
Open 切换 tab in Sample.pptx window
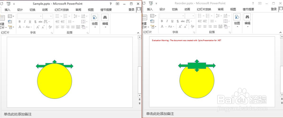32,10
